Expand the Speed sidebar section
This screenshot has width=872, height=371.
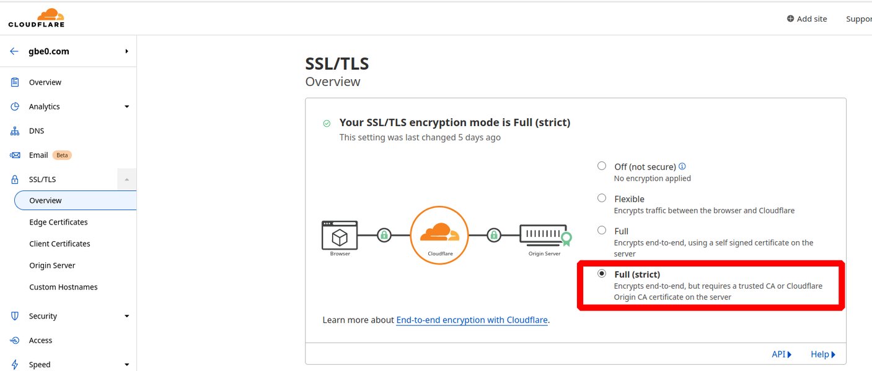(x=126, y=364)
